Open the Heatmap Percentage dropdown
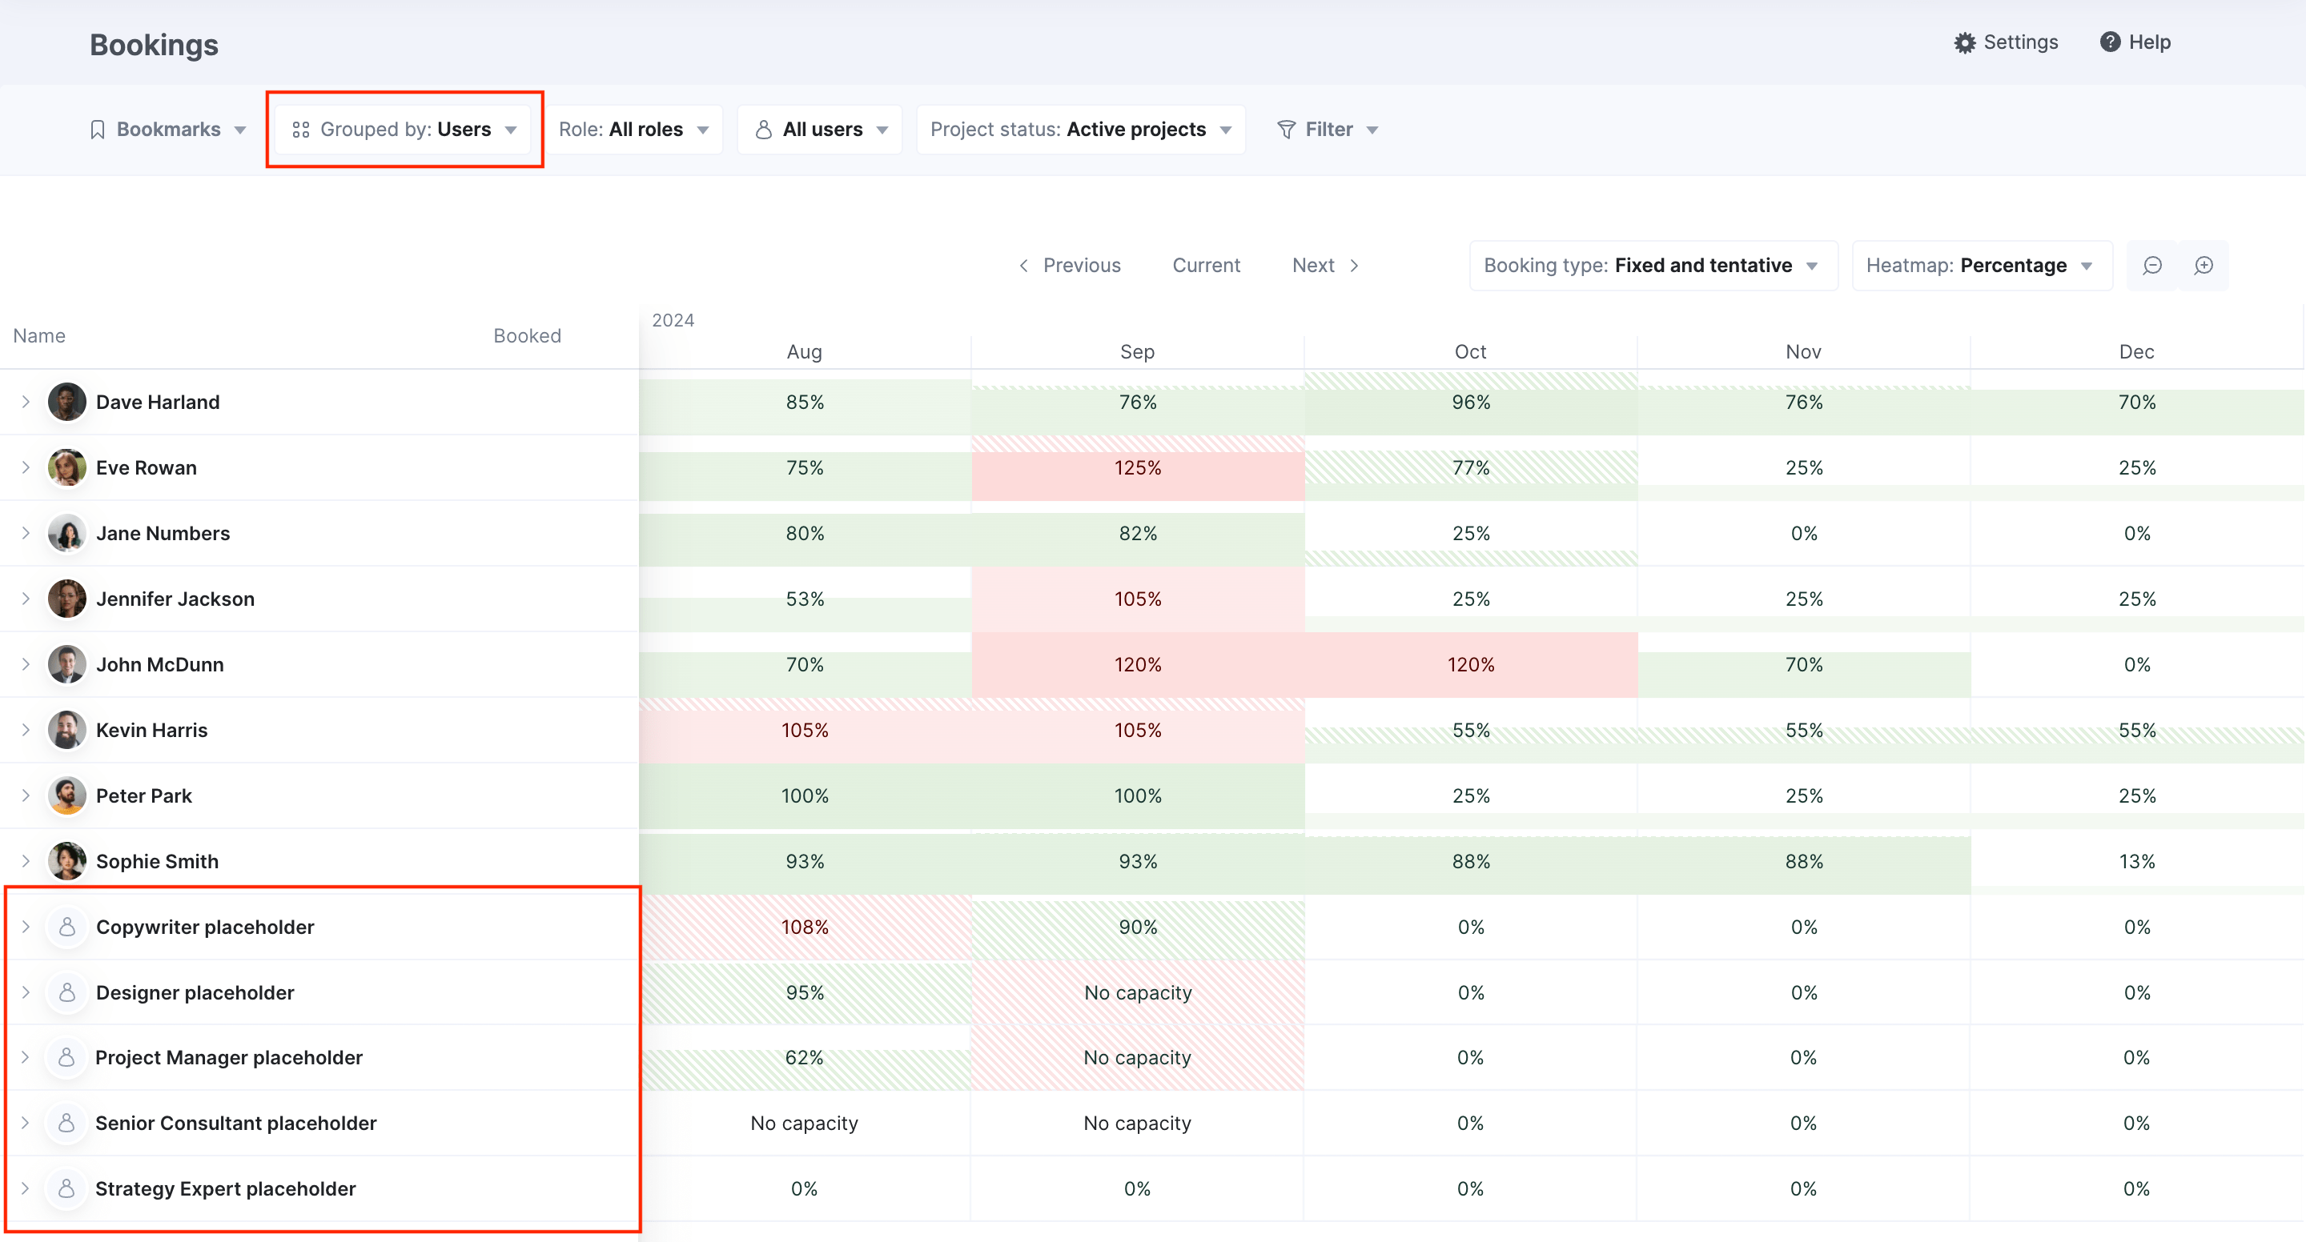This screenshot has height=1242, width=2306. click(x=1981, y=265)
